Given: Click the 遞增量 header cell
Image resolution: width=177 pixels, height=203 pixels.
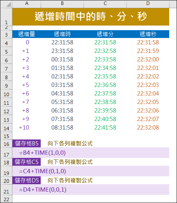Looking at the screenshot, I should tap(27, 34).
